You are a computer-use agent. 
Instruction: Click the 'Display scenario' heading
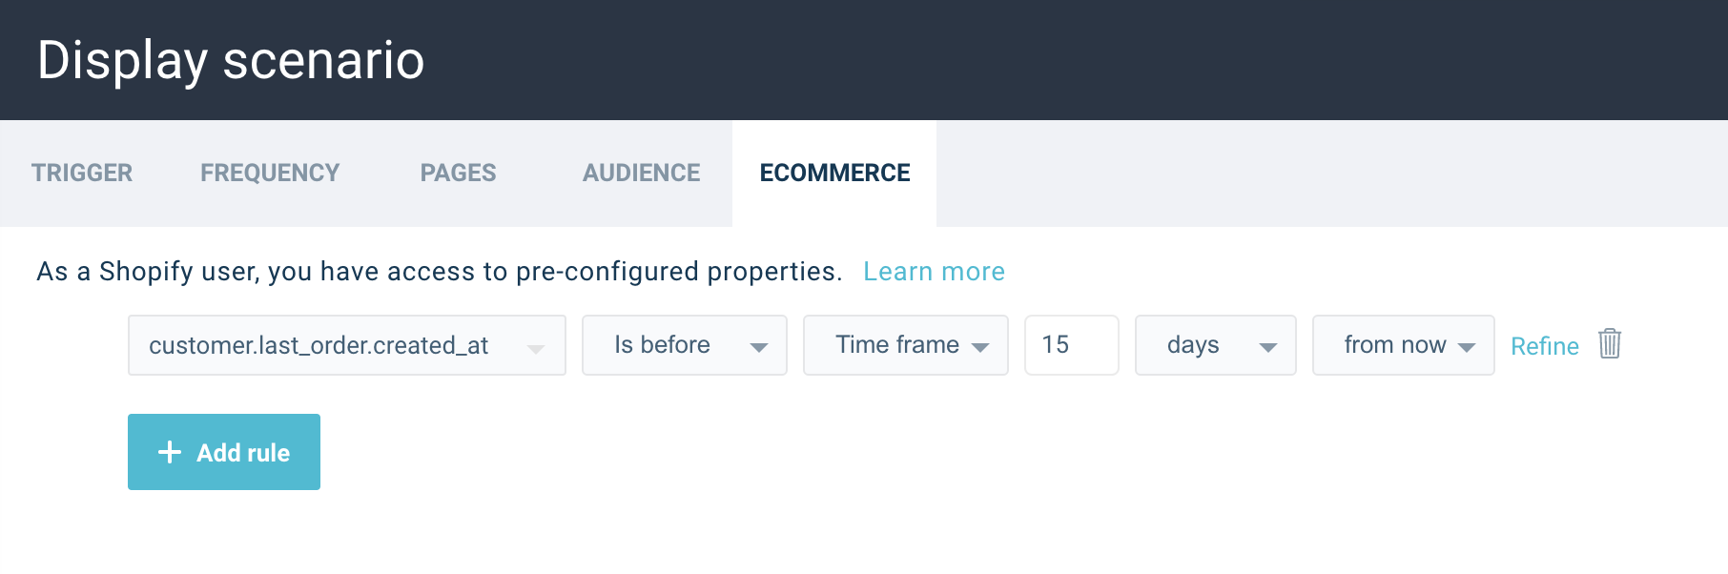tap(231, 60)
